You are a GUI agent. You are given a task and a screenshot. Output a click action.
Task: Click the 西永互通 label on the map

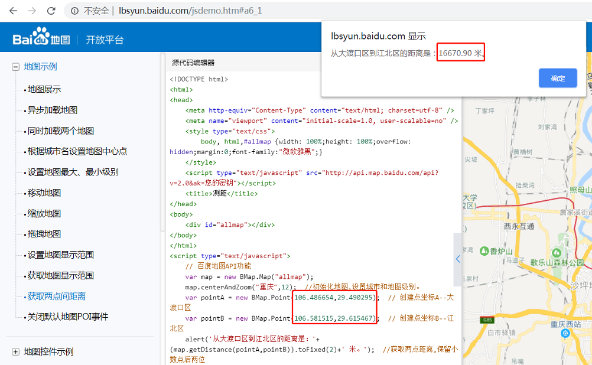(x=519, y=226)
